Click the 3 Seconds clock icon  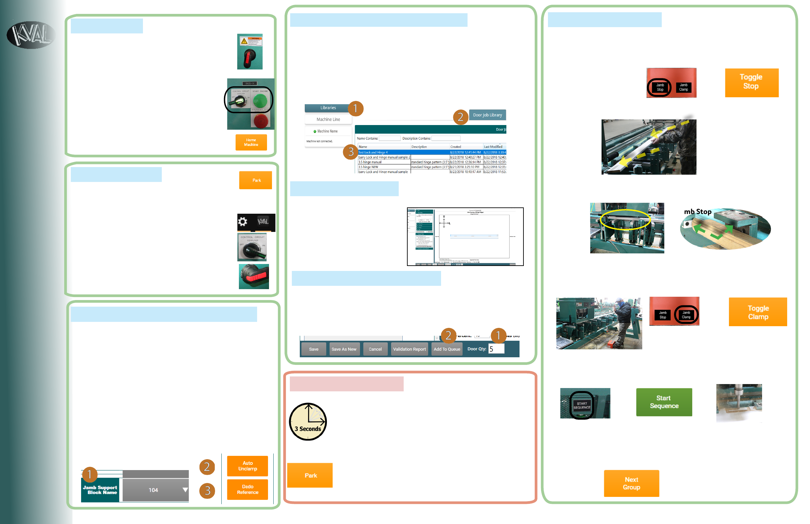coord(308,421)
